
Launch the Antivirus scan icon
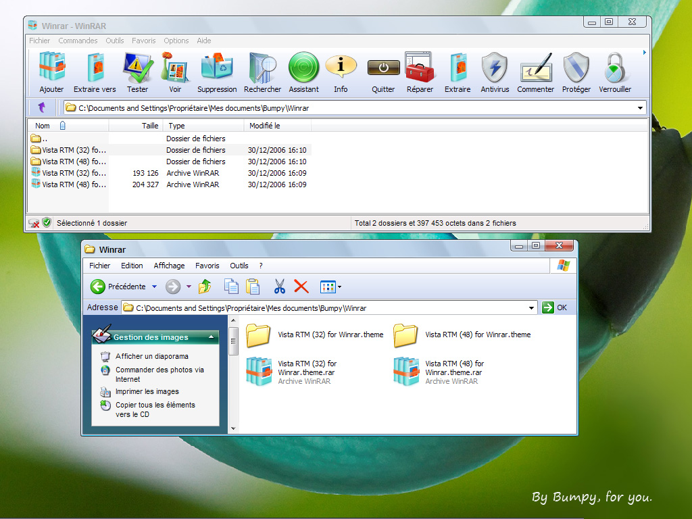pyautogui.click(x=495, y=68)
